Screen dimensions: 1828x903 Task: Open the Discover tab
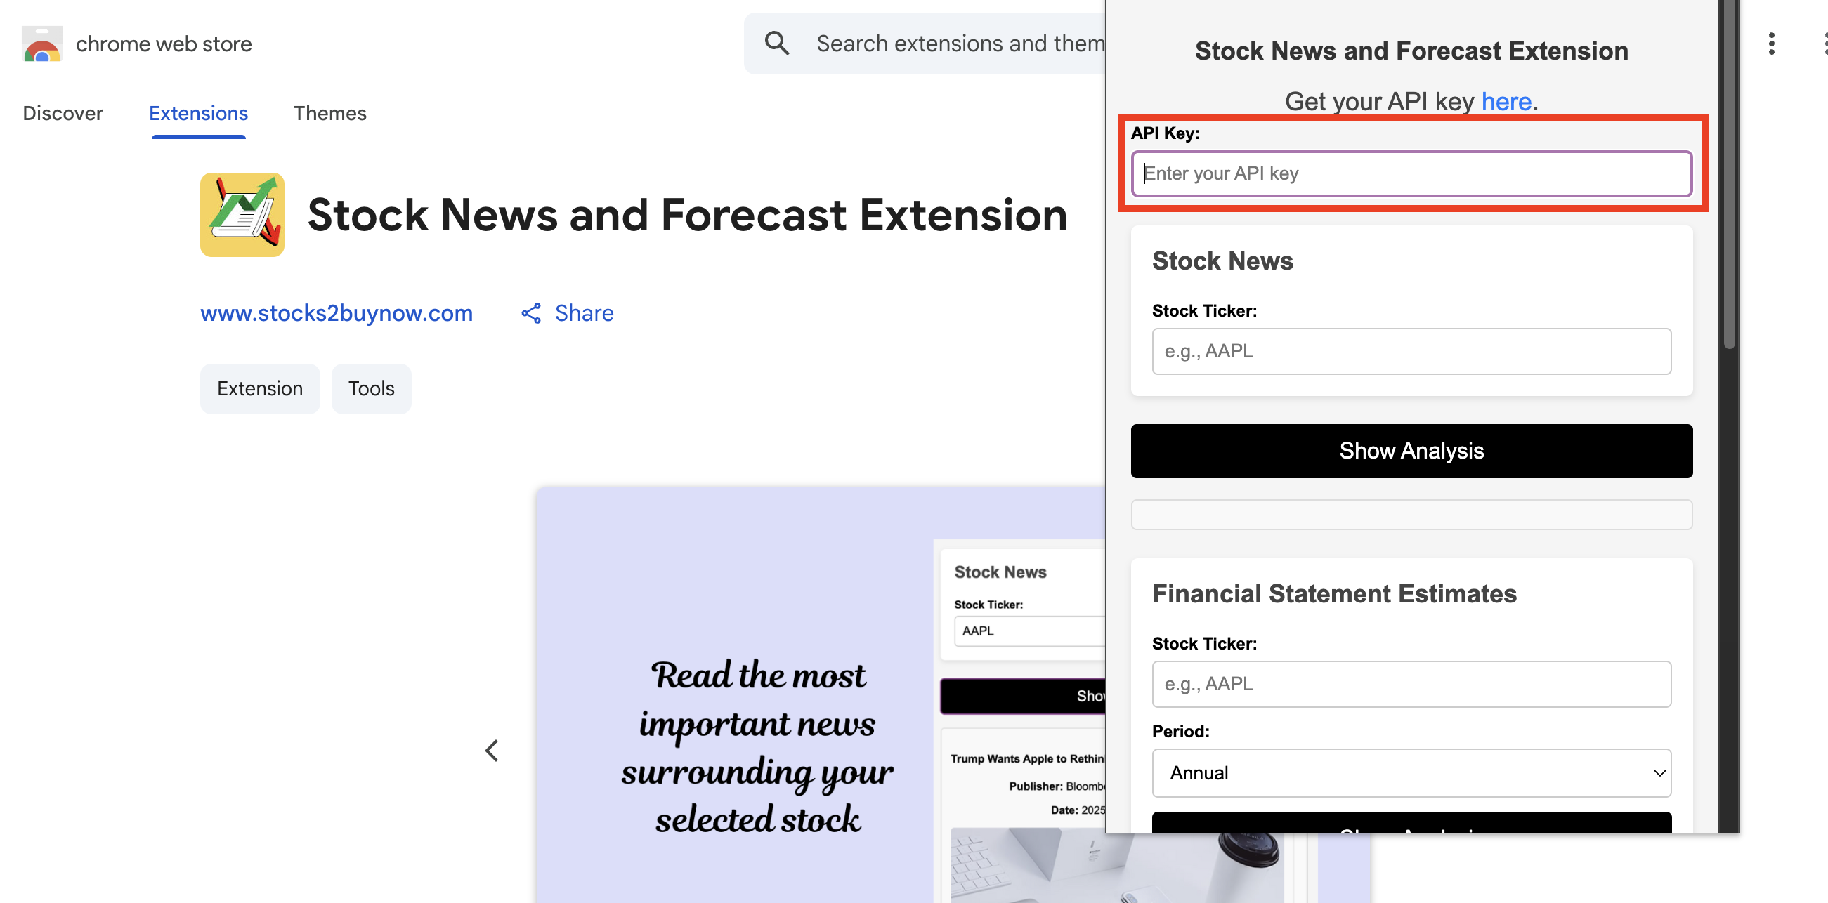tap(63, 113)
